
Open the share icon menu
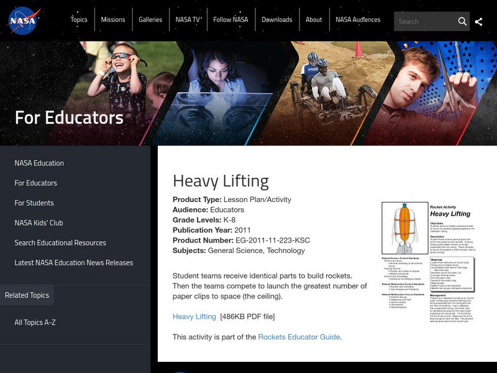(478, 22)
